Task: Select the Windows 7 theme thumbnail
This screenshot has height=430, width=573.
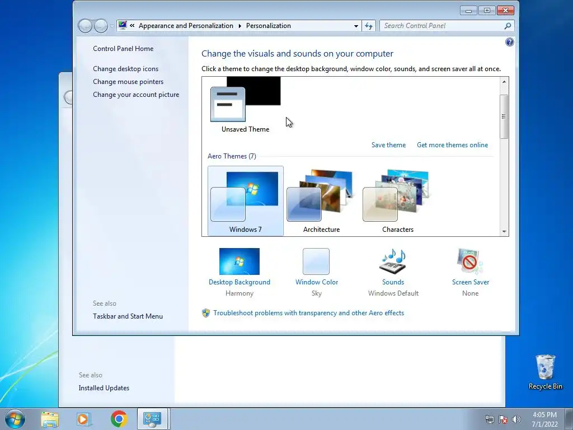Action: click(245, 201)
